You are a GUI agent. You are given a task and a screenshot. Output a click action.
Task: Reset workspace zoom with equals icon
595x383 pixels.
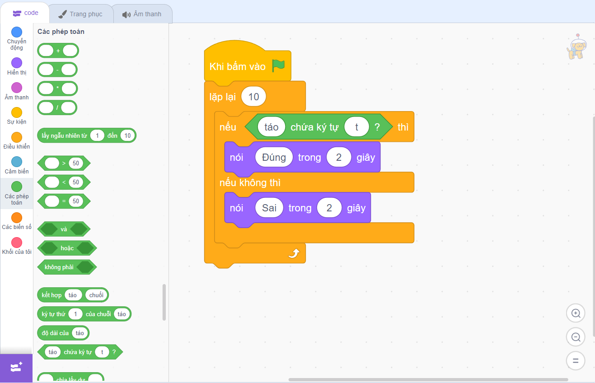(576, 361)
